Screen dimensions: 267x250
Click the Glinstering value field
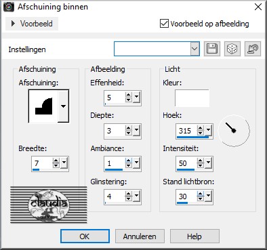[115, 196]
